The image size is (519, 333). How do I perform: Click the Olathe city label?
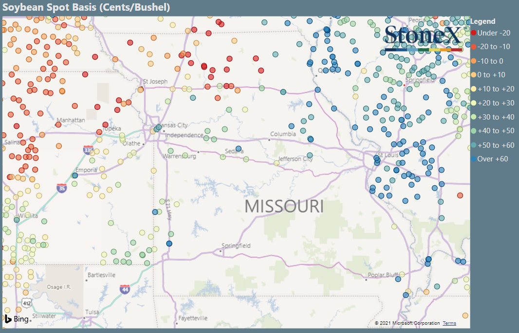131,143
